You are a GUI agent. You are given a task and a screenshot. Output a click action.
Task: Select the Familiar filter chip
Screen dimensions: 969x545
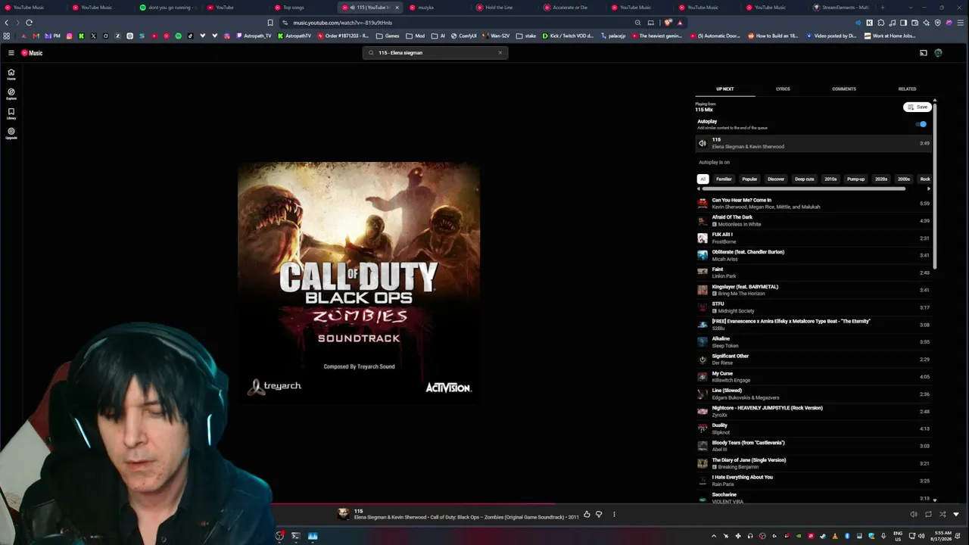click(724, 179)
